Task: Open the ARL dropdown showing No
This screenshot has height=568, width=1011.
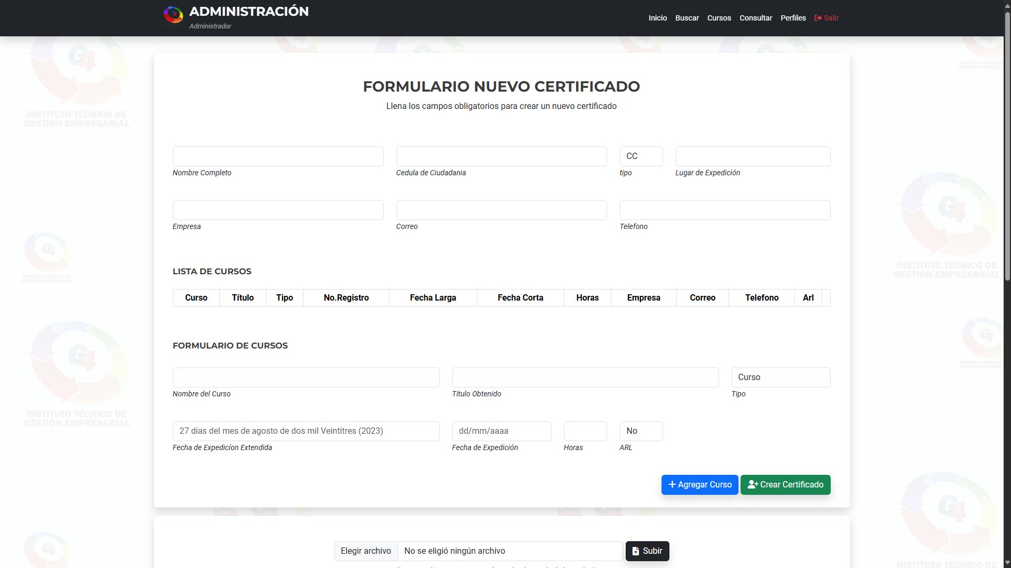Action: click(641, 431)
